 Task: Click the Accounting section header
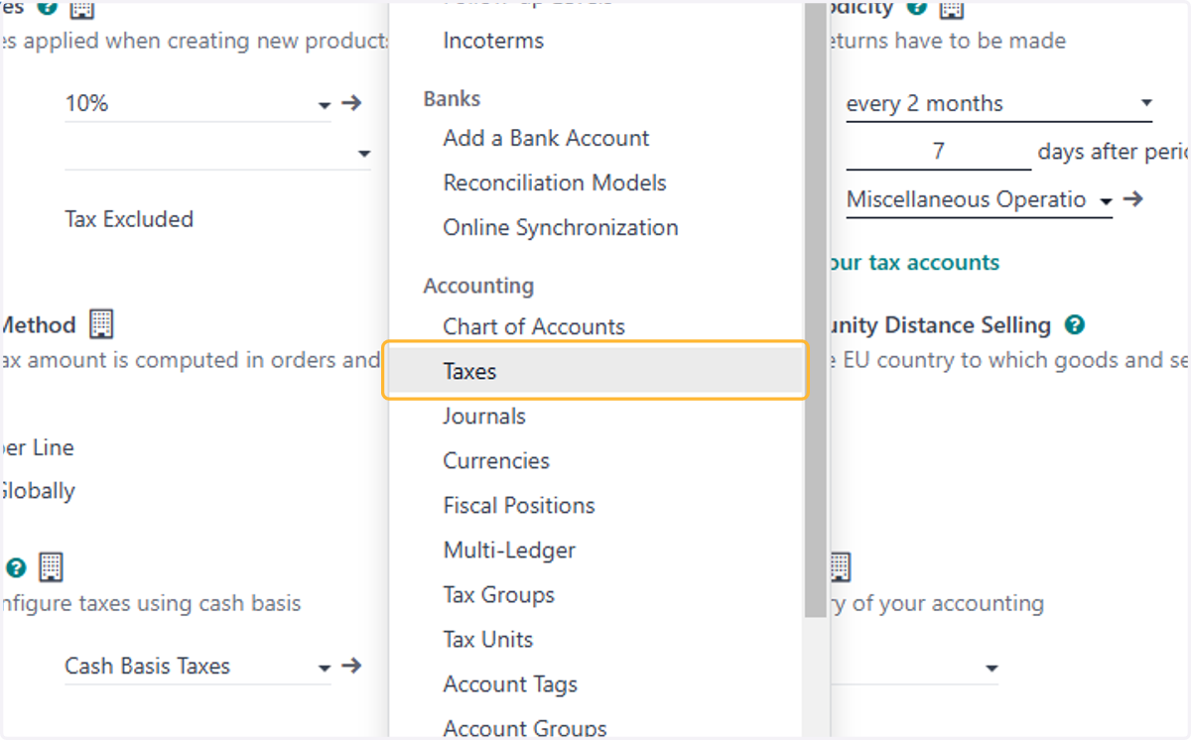click(x=478, y=286)
